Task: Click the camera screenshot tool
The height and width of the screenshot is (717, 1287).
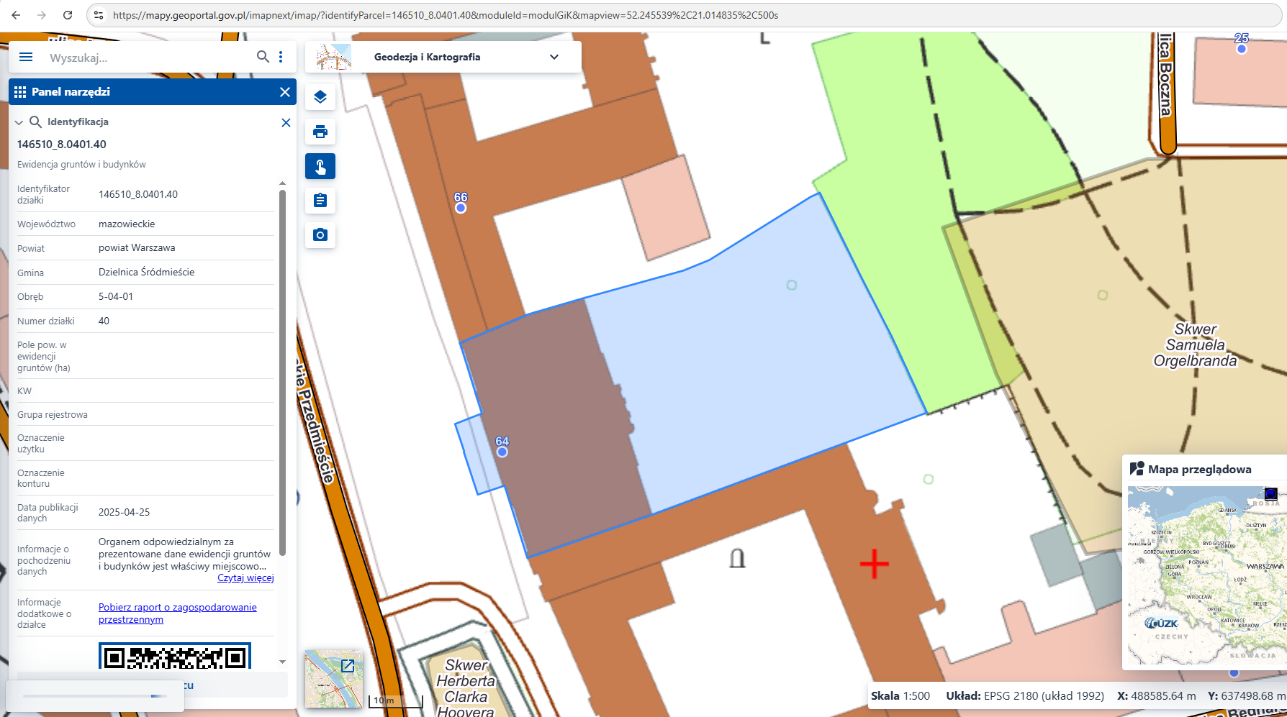Action: (320, 235)
